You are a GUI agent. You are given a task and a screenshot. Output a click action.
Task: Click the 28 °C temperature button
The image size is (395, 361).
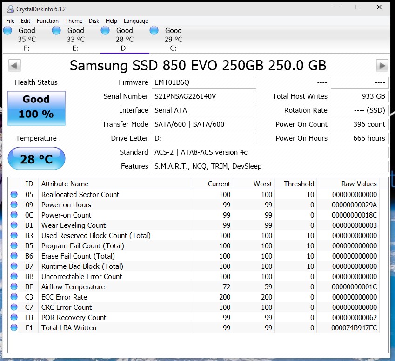[37, 159]
